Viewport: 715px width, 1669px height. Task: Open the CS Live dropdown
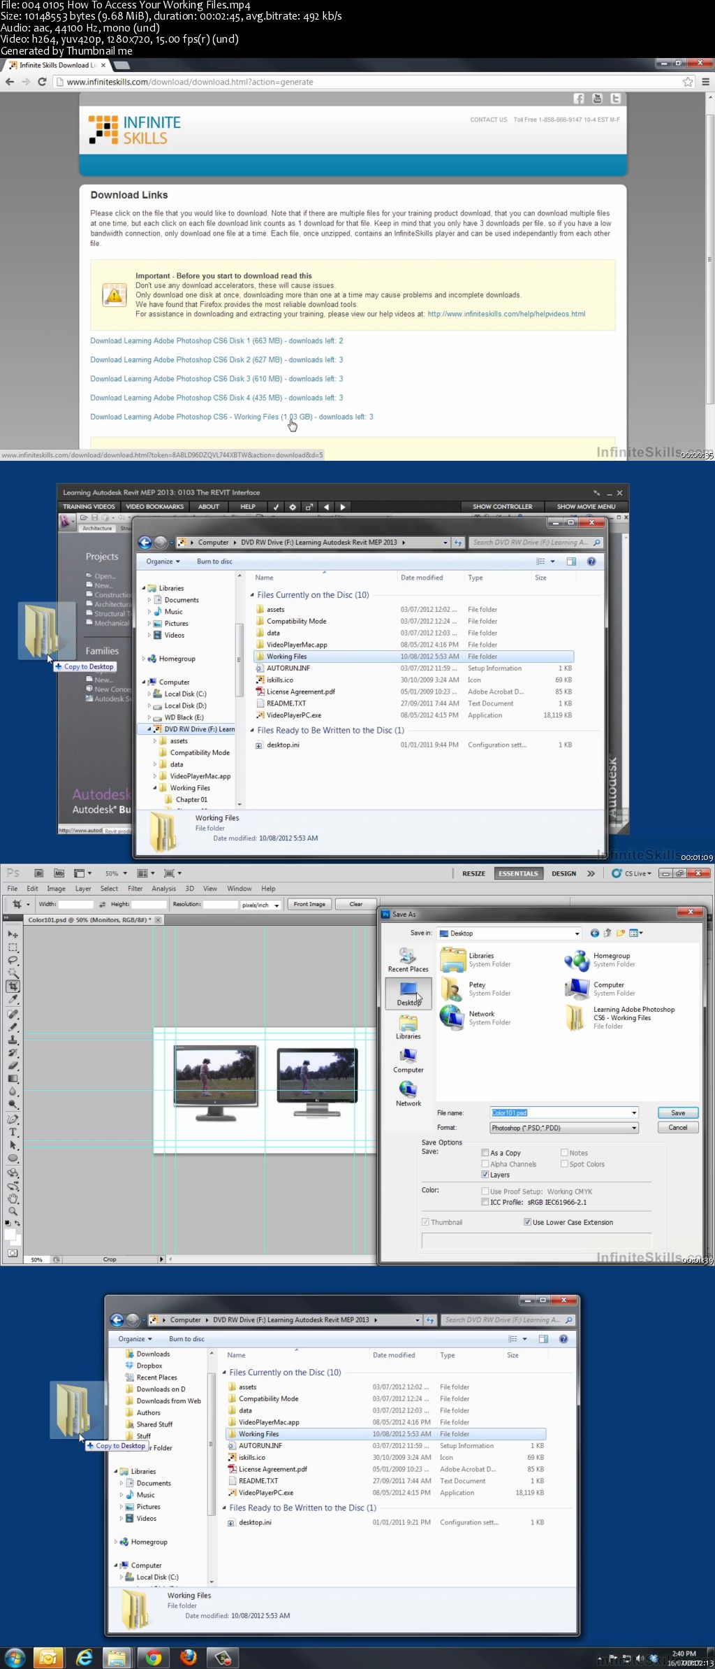click(633, 873)
